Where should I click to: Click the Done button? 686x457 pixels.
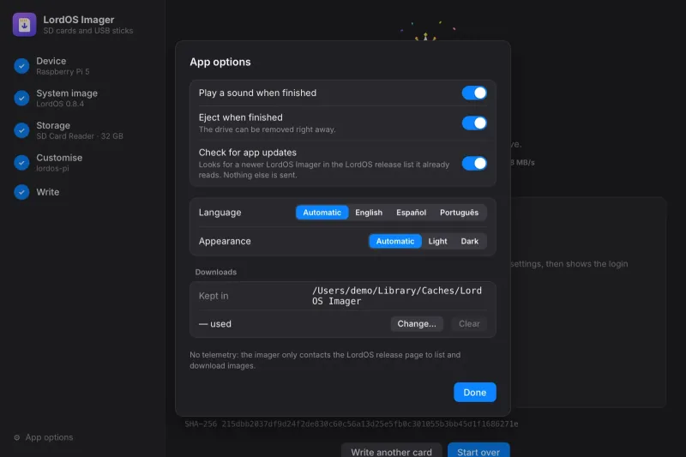475,393
